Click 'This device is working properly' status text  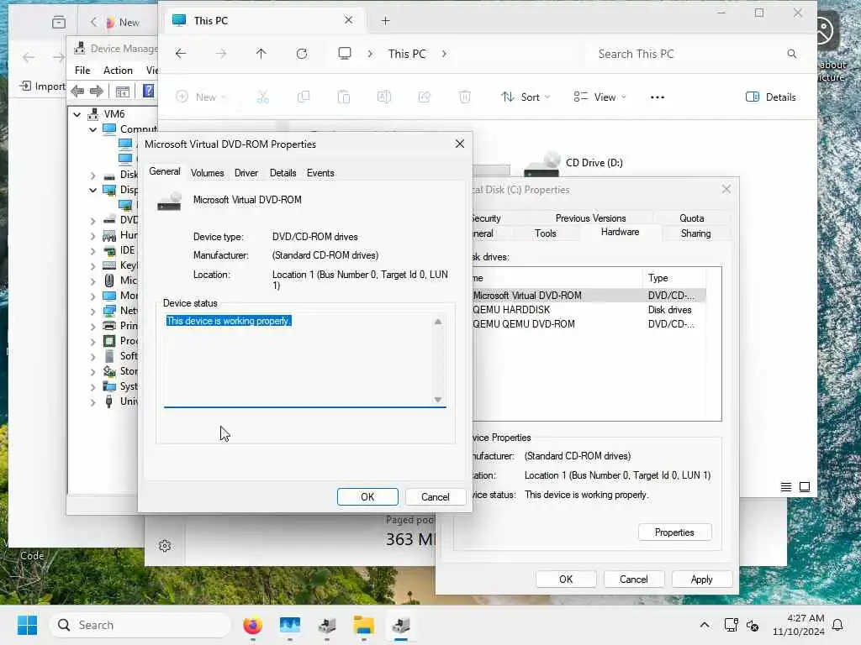tap(229, 321)
